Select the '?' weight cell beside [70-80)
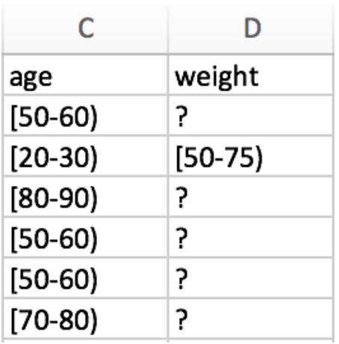The width and height of the screenshot is (339, 344). 251,319
